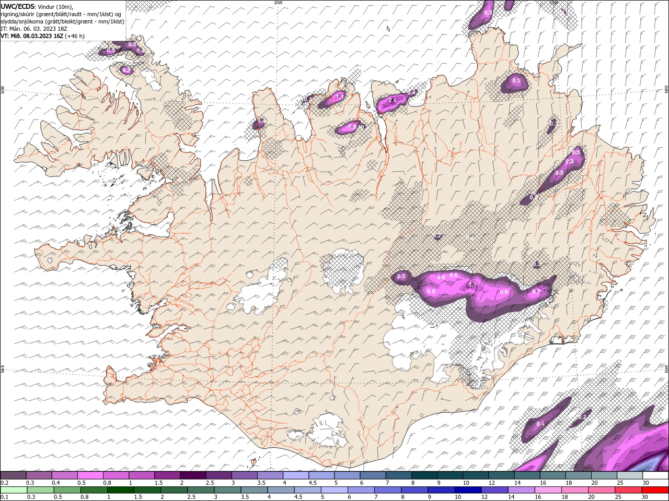Click the '1.2' value in the central snow band

[x=472, y=285]
